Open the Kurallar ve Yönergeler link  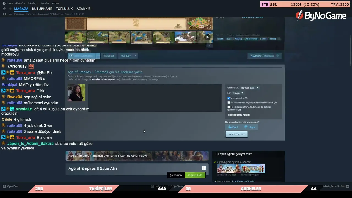pyautogui.click(x=103, y=79)
